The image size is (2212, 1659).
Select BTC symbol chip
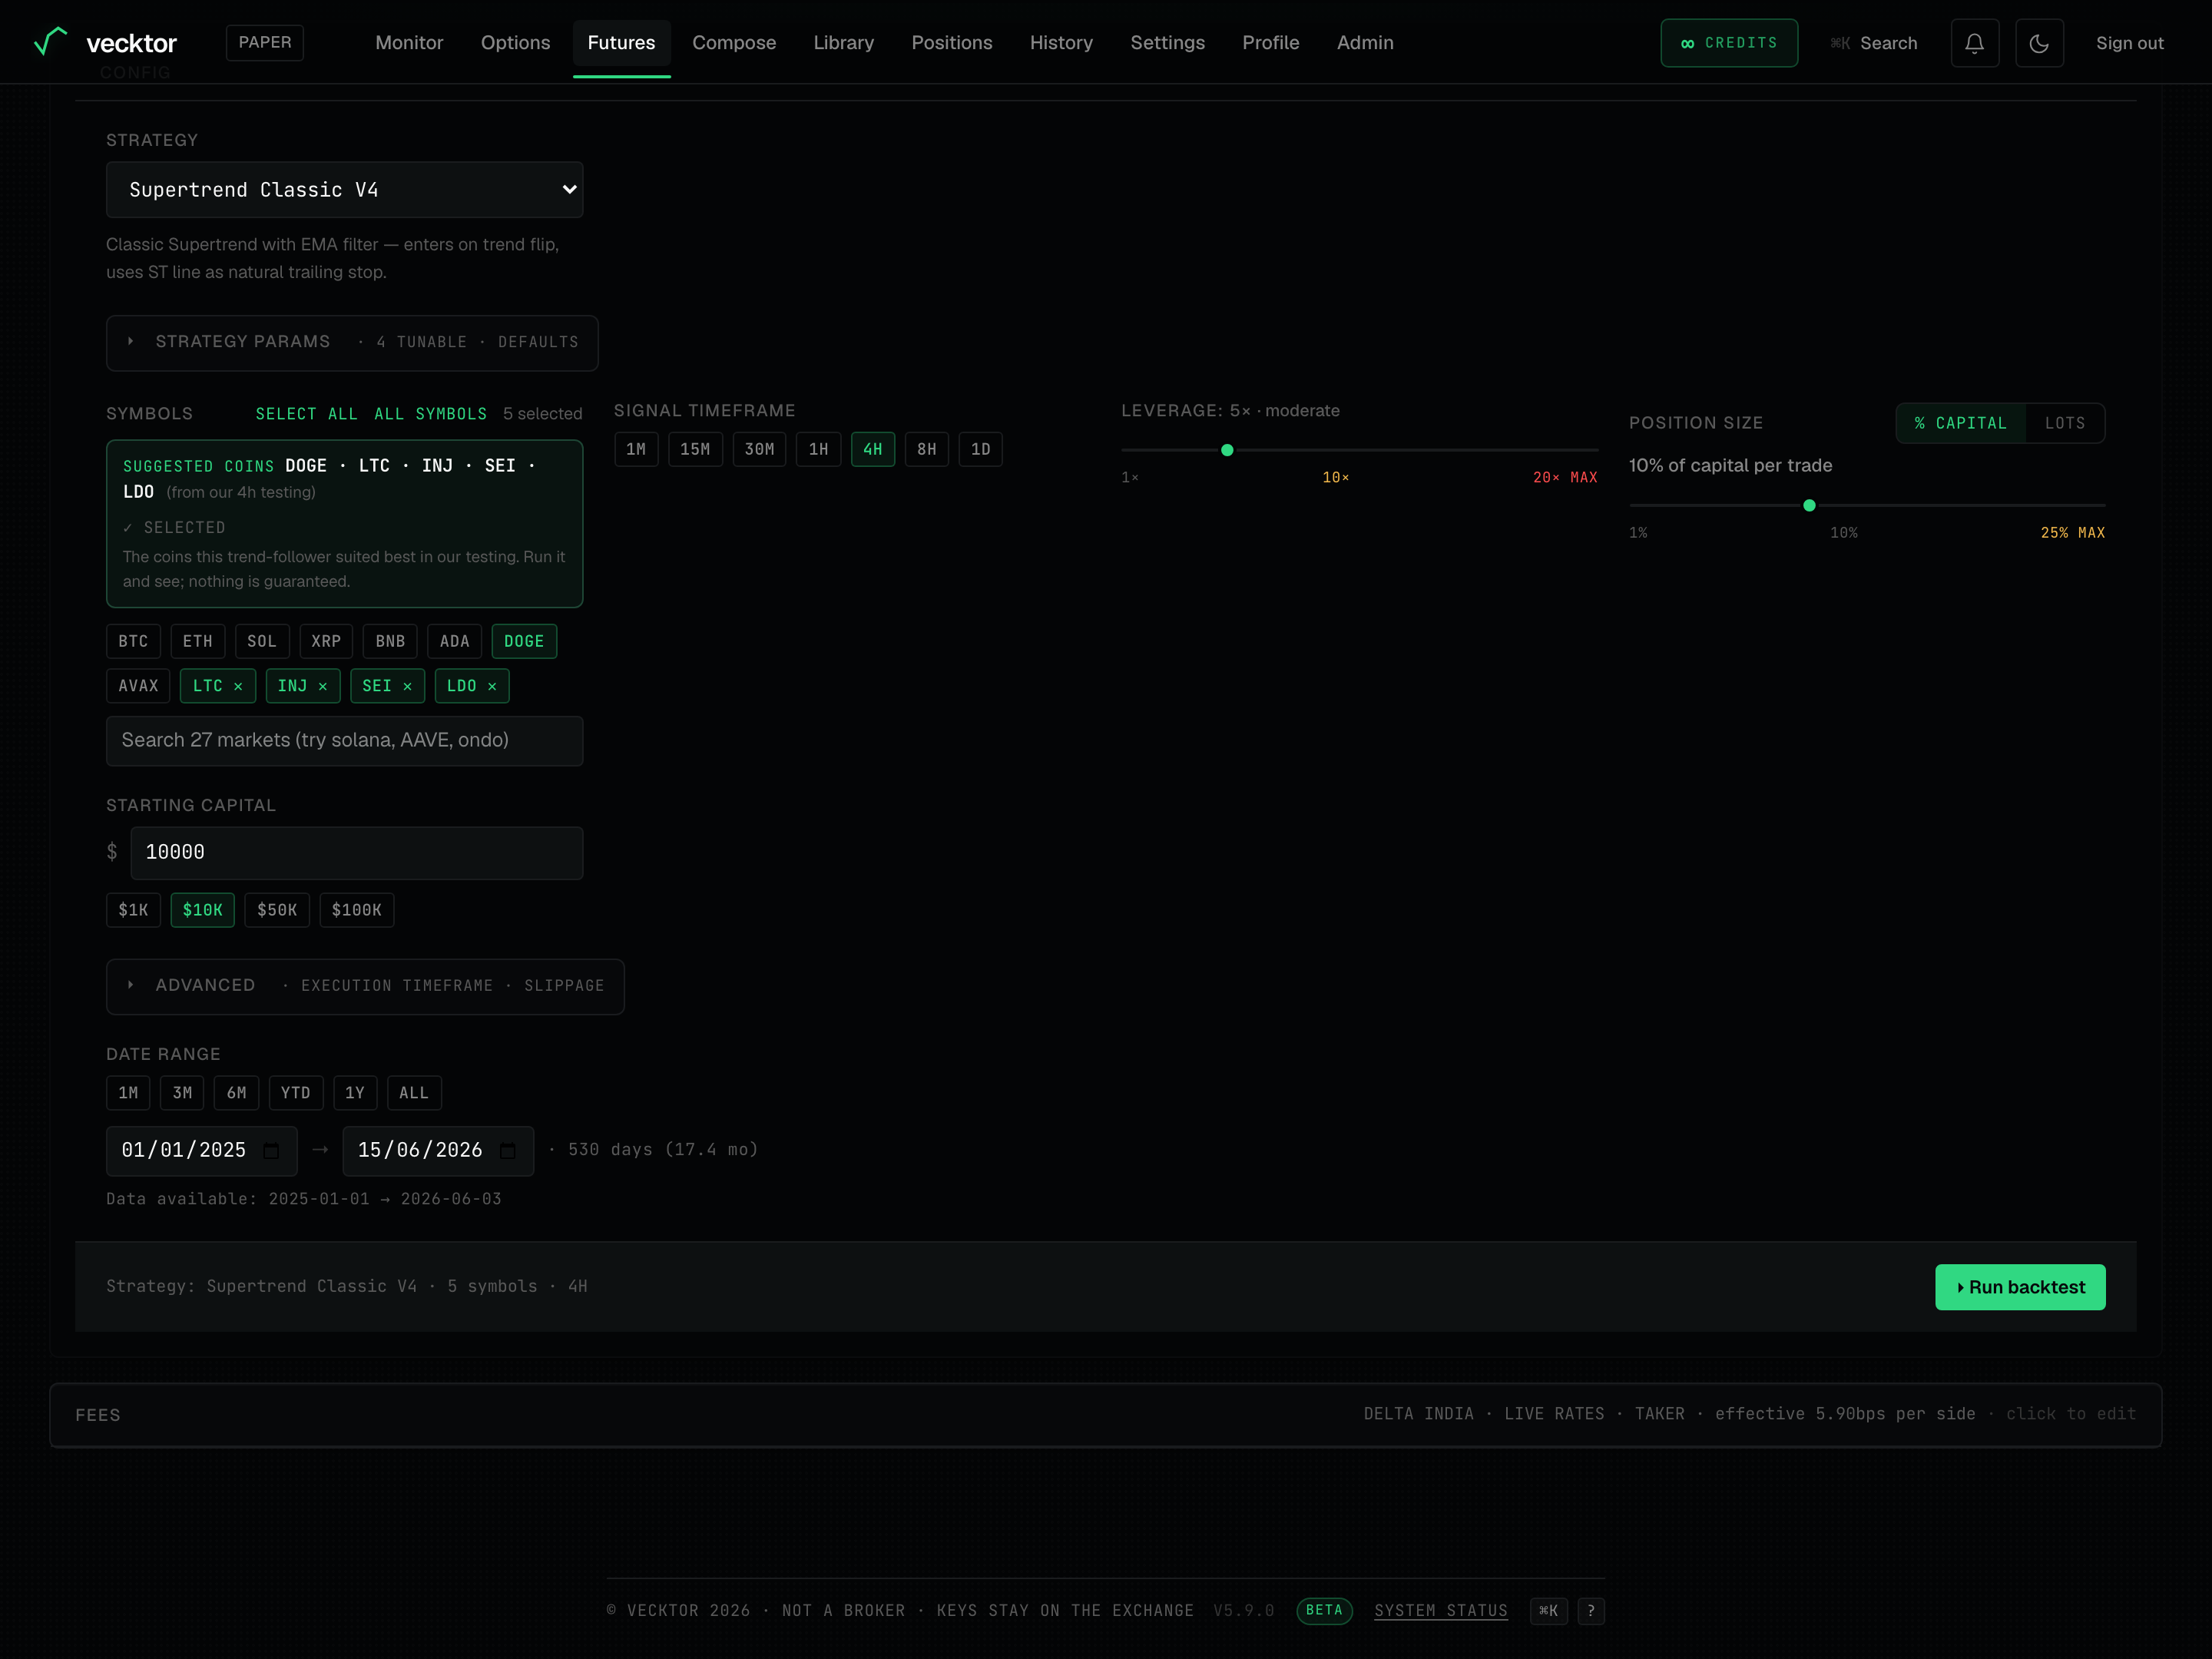click(x=133, y=642)
